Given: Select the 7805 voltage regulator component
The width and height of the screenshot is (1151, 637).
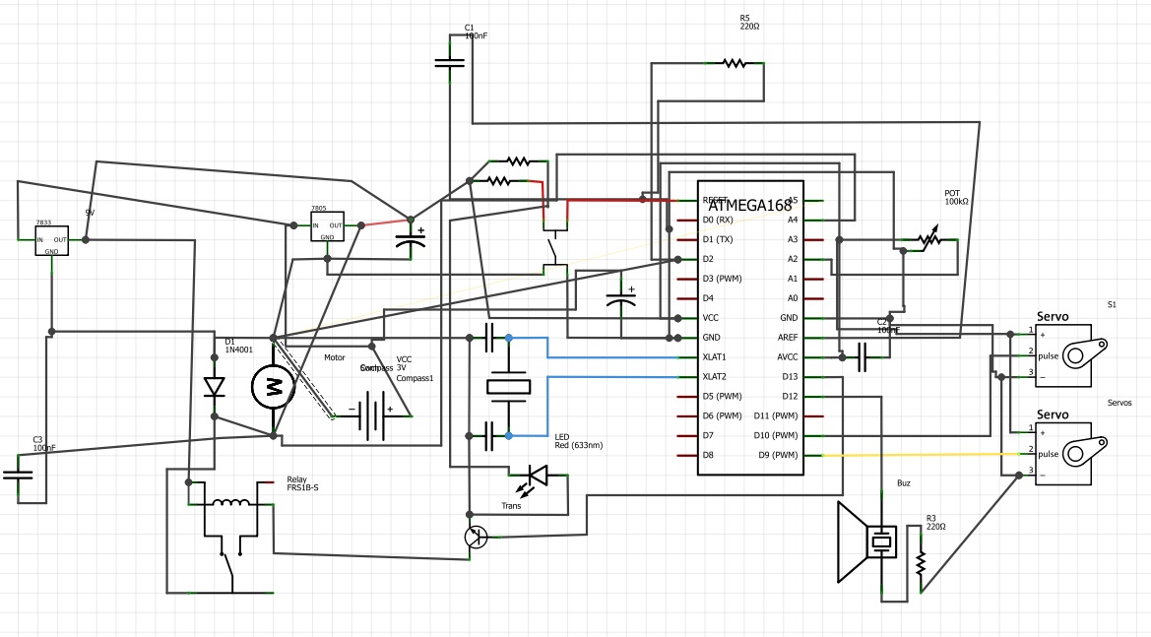Looking at the screenshot, I should tap(328, 226).
